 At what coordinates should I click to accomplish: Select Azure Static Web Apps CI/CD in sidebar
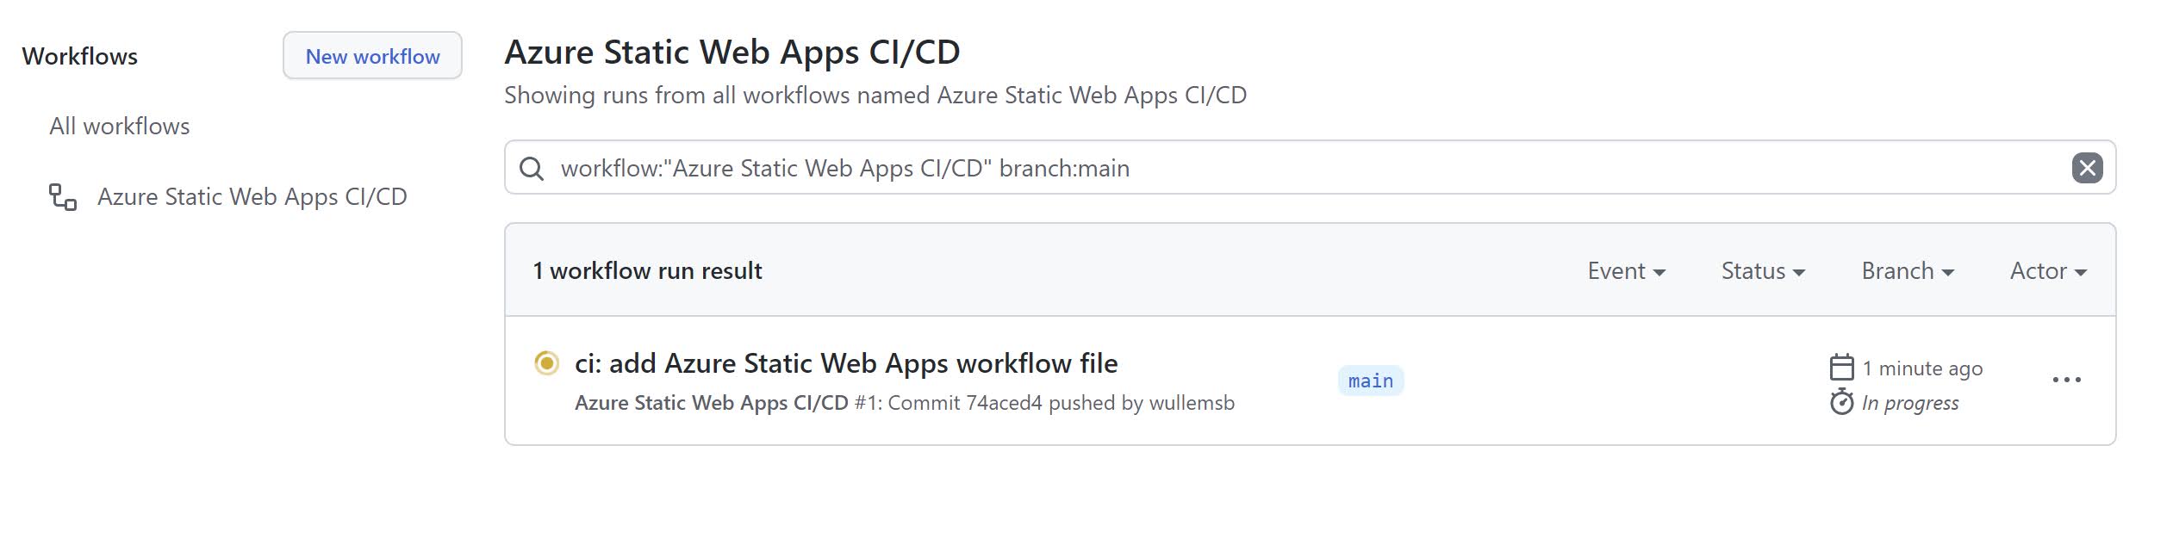(252, 197)
